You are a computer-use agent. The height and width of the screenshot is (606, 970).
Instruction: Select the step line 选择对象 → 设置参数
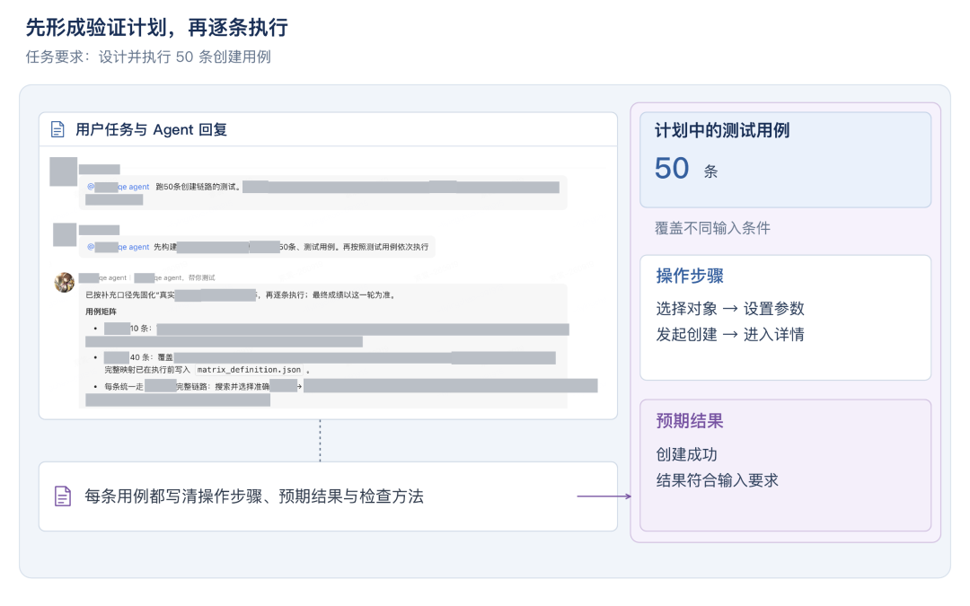pos(730,309)
